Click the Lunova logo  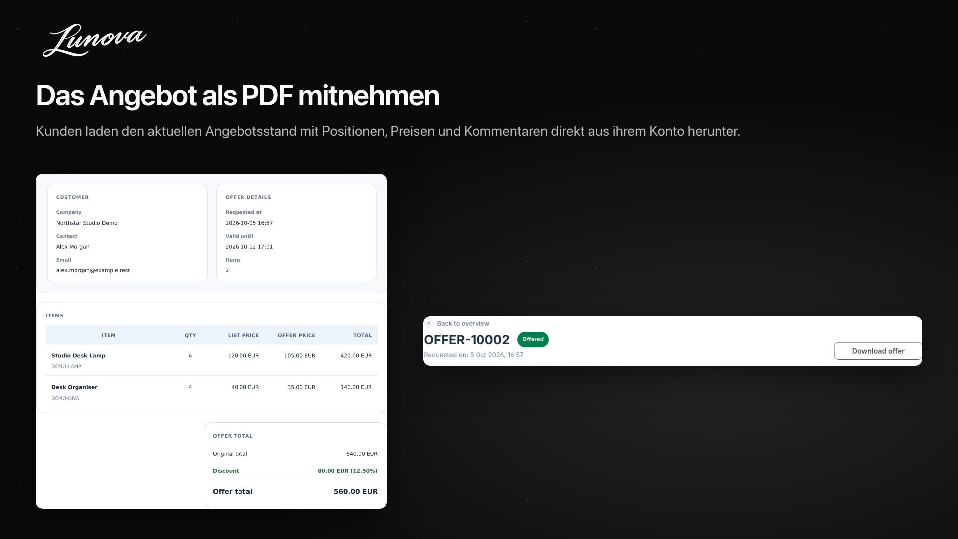pos(94,40)
